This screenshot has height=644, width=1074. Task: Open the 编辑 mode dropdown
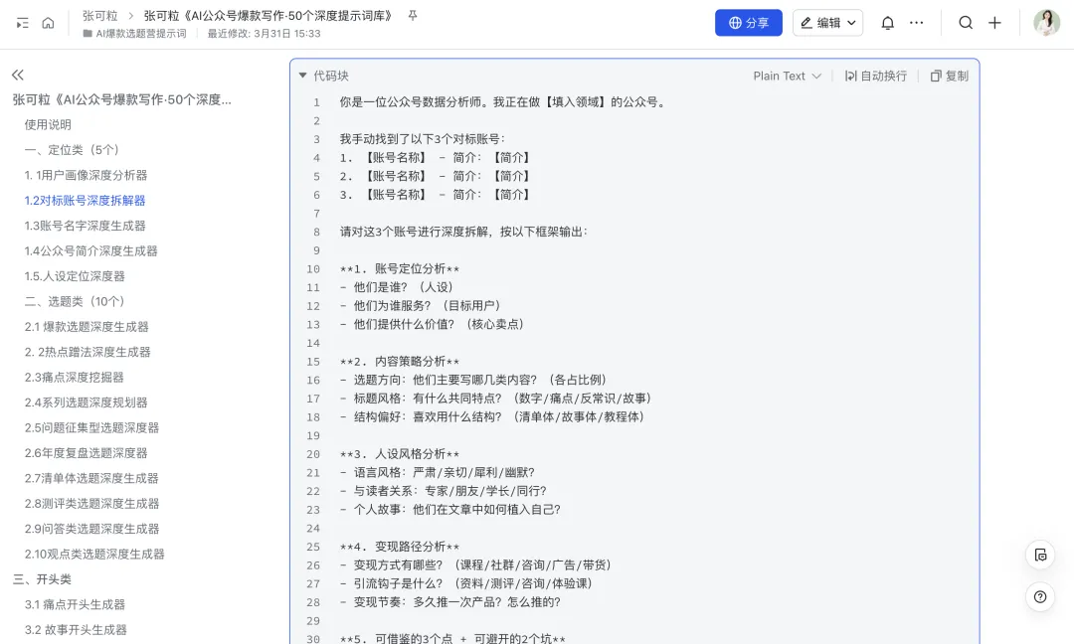827,23
